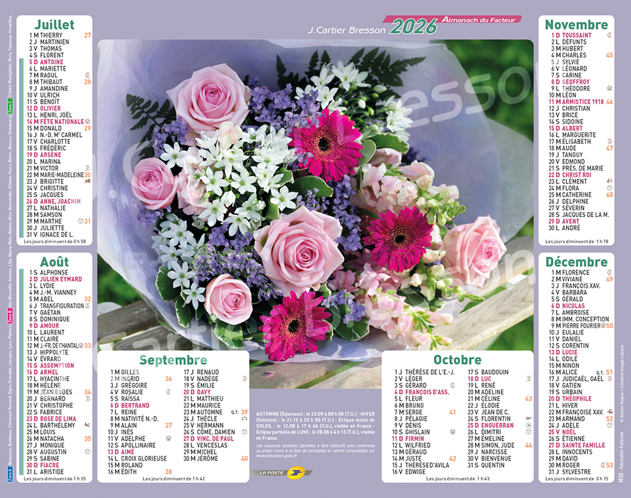This screenshot has height=498, width=631.
Task: Click the zodiac symbol next to 23 Clément
Action: [610, 181]
